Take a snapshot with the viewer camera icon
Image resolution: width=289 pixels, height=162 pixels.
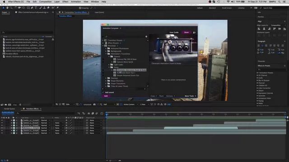click(94, 104)
